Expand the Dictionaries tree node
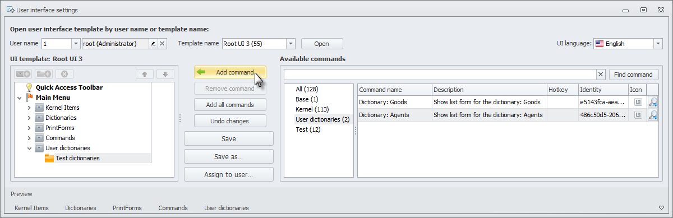 tap(29, 118)
